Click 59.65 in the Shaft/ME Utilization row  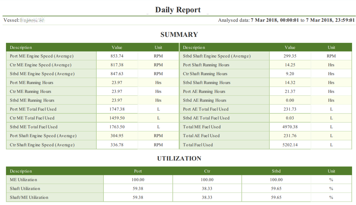pyautogui.click(x=276, y=198)
